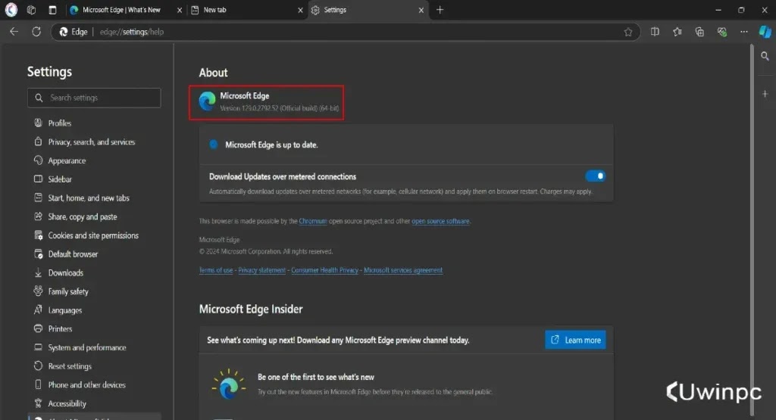Open Phone and other devices settings
Image resolution: width=776 pixels, height=420 pixels.
(x=86, y=385)
